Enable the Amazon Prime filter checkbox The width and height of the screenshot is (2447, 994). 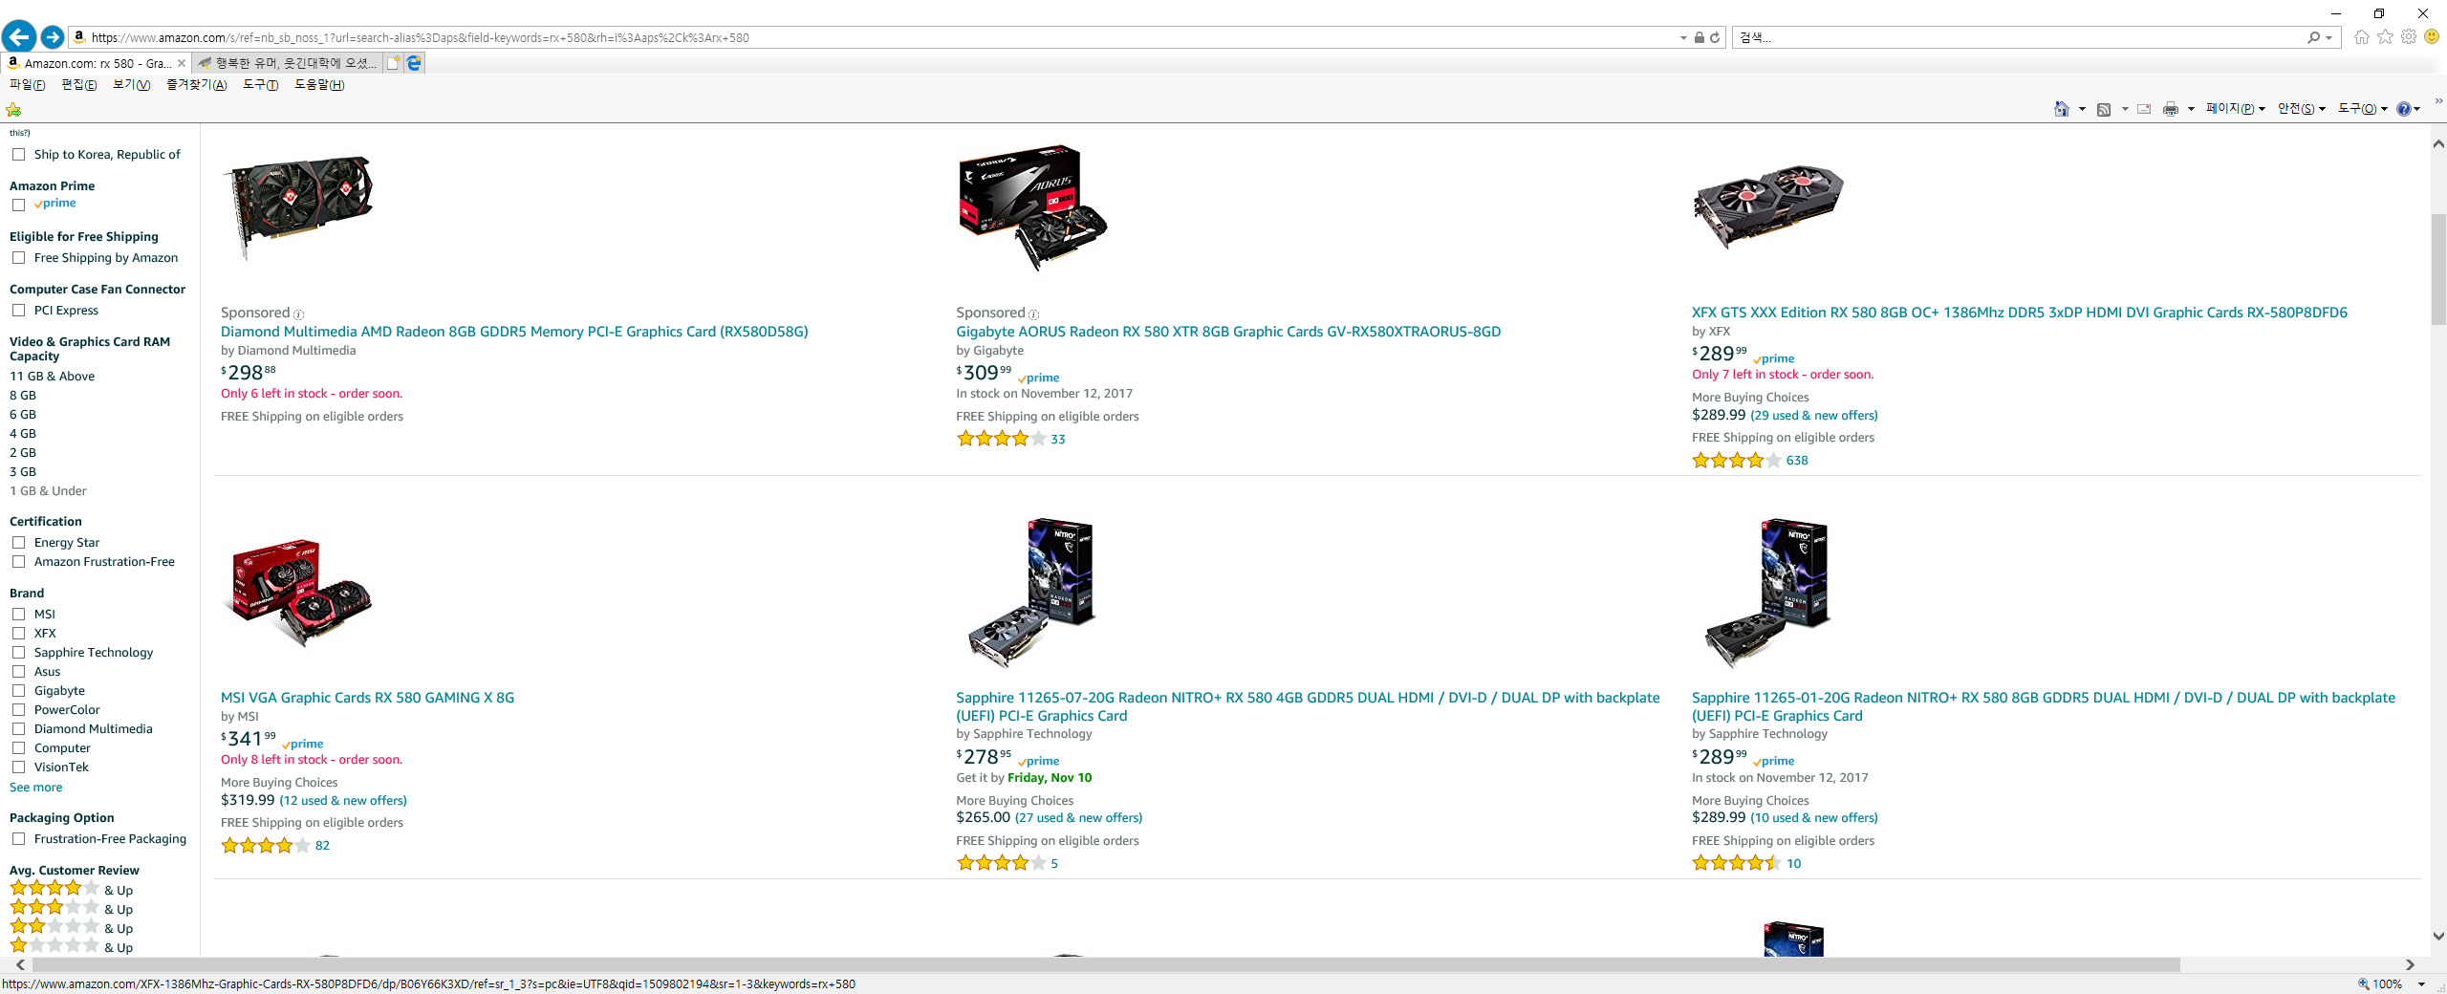pos(18,205)
